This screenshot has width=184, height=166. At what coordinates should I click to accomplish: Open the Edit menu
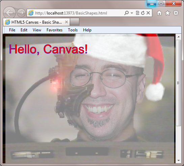pyautogui.click(x=24, y=30)
